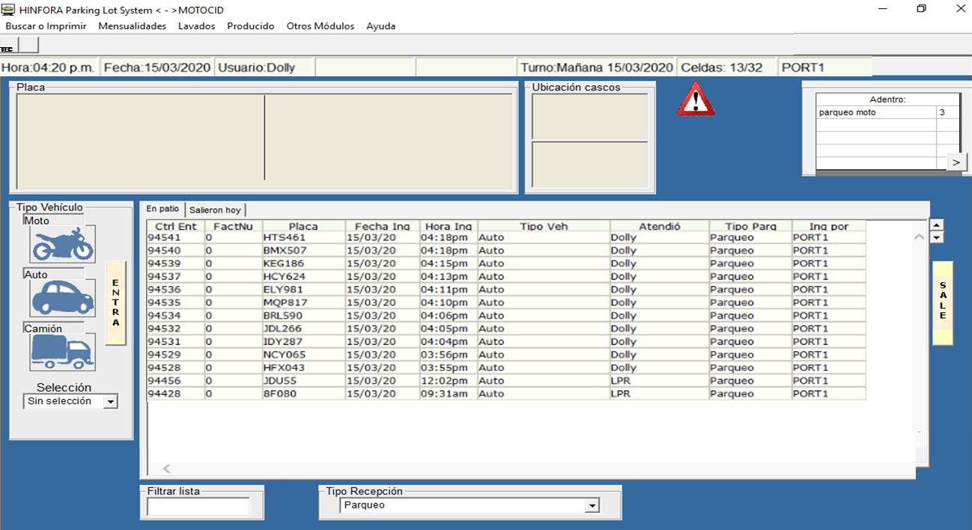The height and width of the screenshot is (530, 972).
Task: Click the scroll down arrow beside the table
Action: 936,237
